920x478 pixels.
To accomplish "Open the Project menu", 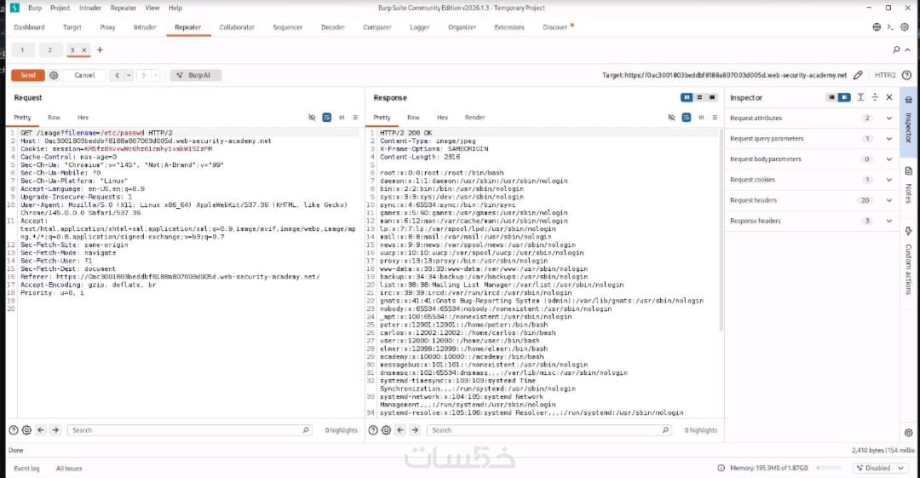I will click(60, 8).
